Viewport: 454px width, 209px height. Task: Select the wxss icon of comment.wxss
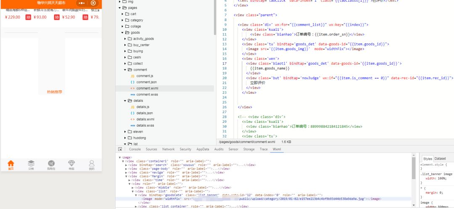[x=132, y=95]
